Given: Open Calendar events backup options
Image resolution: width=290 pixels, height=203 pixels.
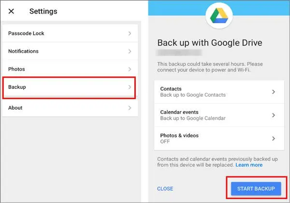Looking at the screenshot, I should click(x=213, y=115).
